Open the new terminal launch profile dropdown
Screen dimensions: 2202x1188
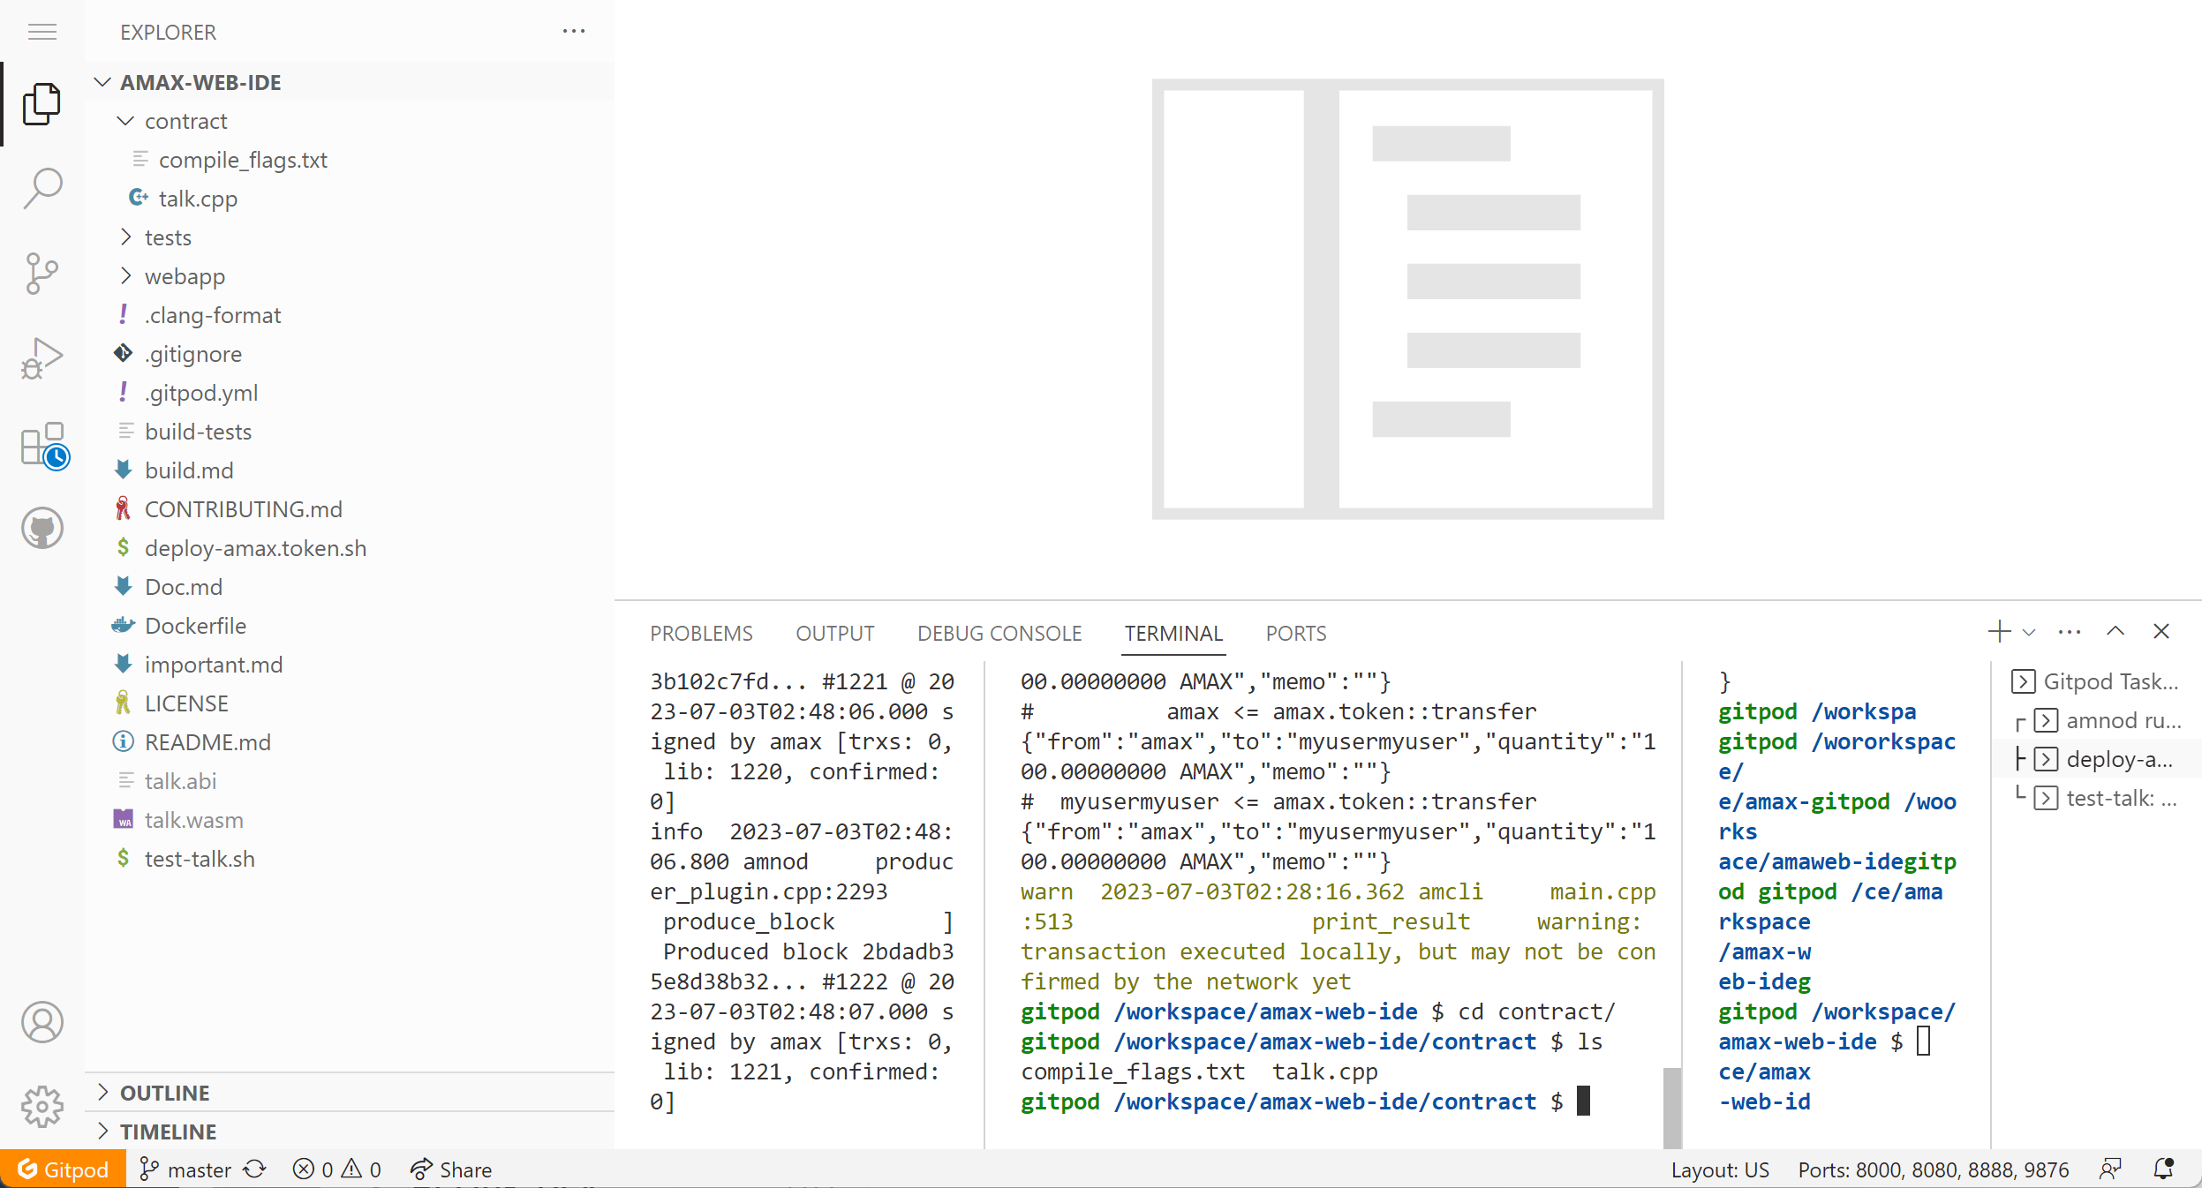(x=2029, y=633)
